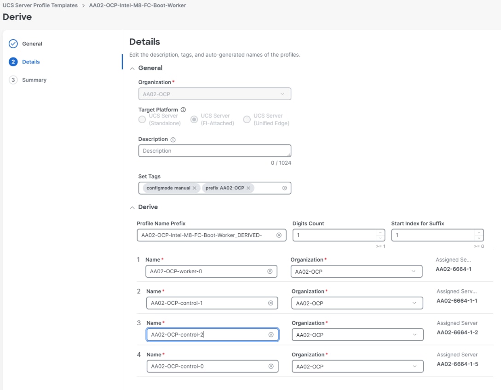
Task: Clear the AA02-OCP-control-1 name field
Action: coord(271,303)
